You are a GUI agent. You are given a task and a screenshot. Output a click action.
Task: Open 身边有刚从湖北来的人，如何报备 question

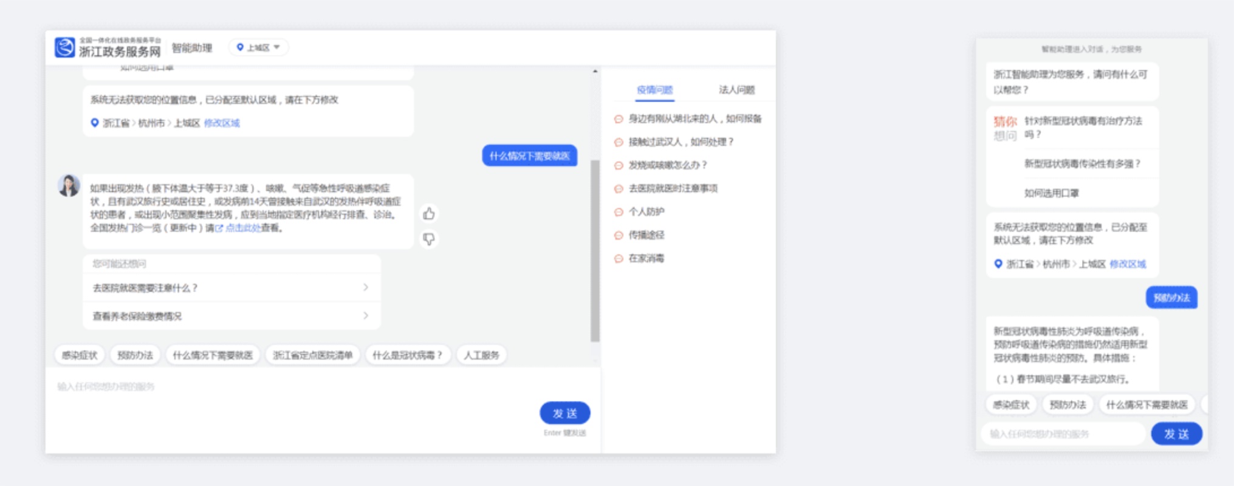695,118
